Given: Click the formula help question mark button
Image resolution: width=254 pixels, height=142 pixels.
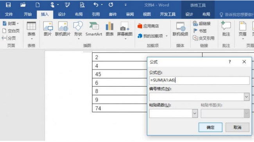Looking at the screenshot, I should coord(230,62).
